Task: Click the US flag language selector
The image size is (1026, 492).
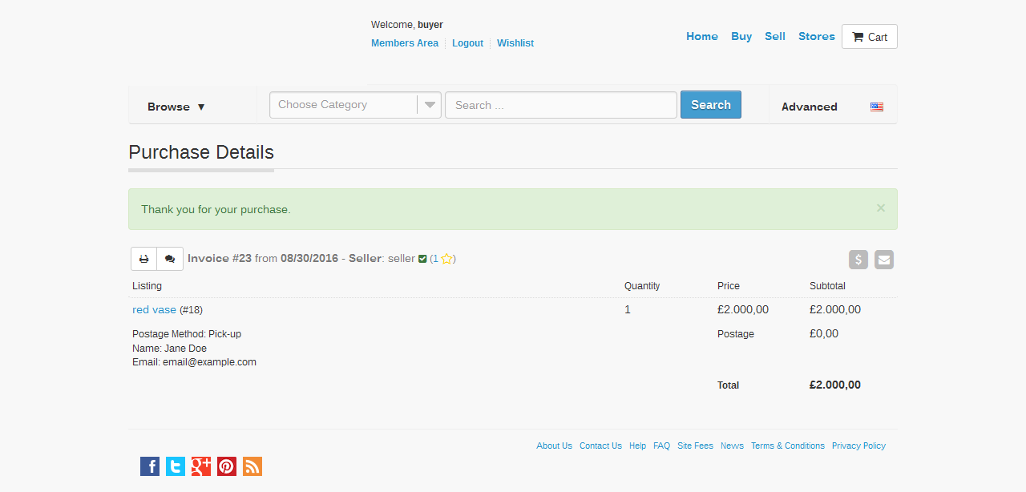Action: point(877,107)
